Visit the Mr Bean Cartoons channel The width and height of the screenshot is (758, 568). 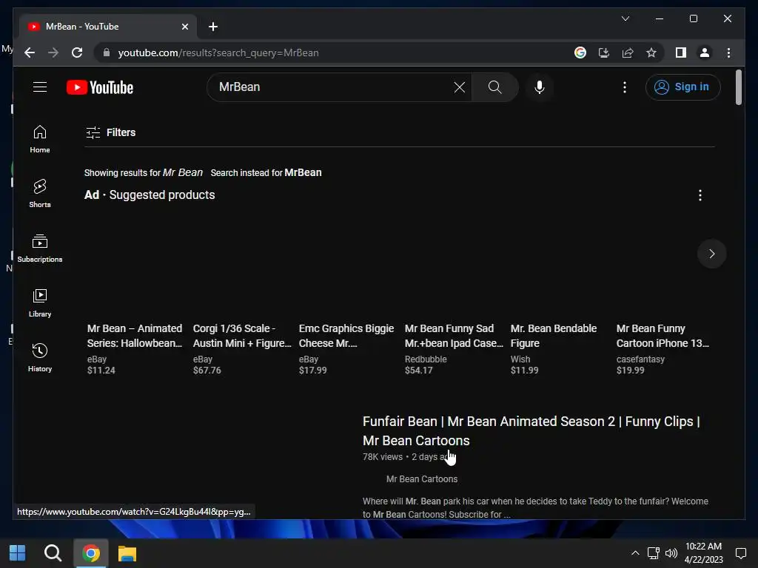coord(421,479)
